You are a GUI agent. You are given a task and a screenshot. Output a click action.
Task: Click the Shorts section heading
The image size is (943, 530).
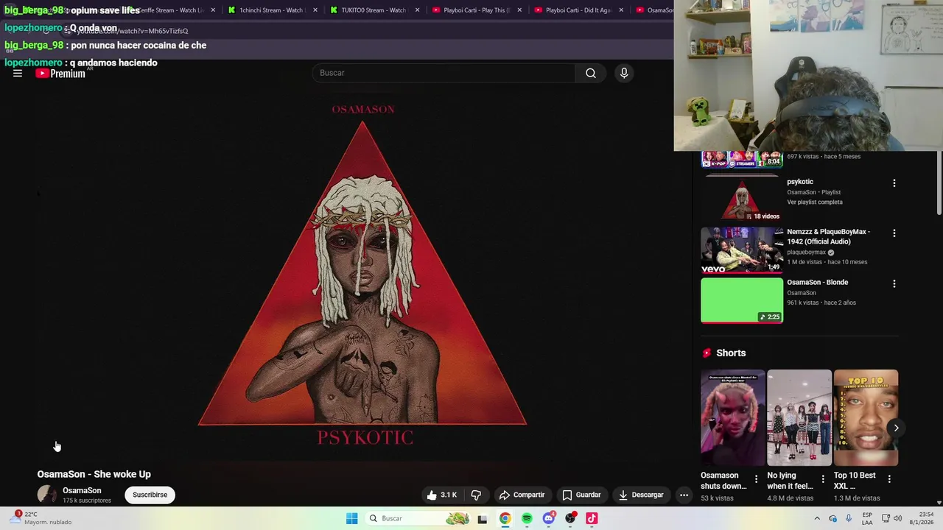(x=731, y=353)
